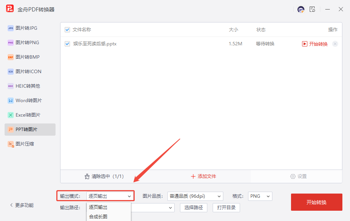Remove 娱乐至死读后感.pptx with the x icon

(335, 44)
